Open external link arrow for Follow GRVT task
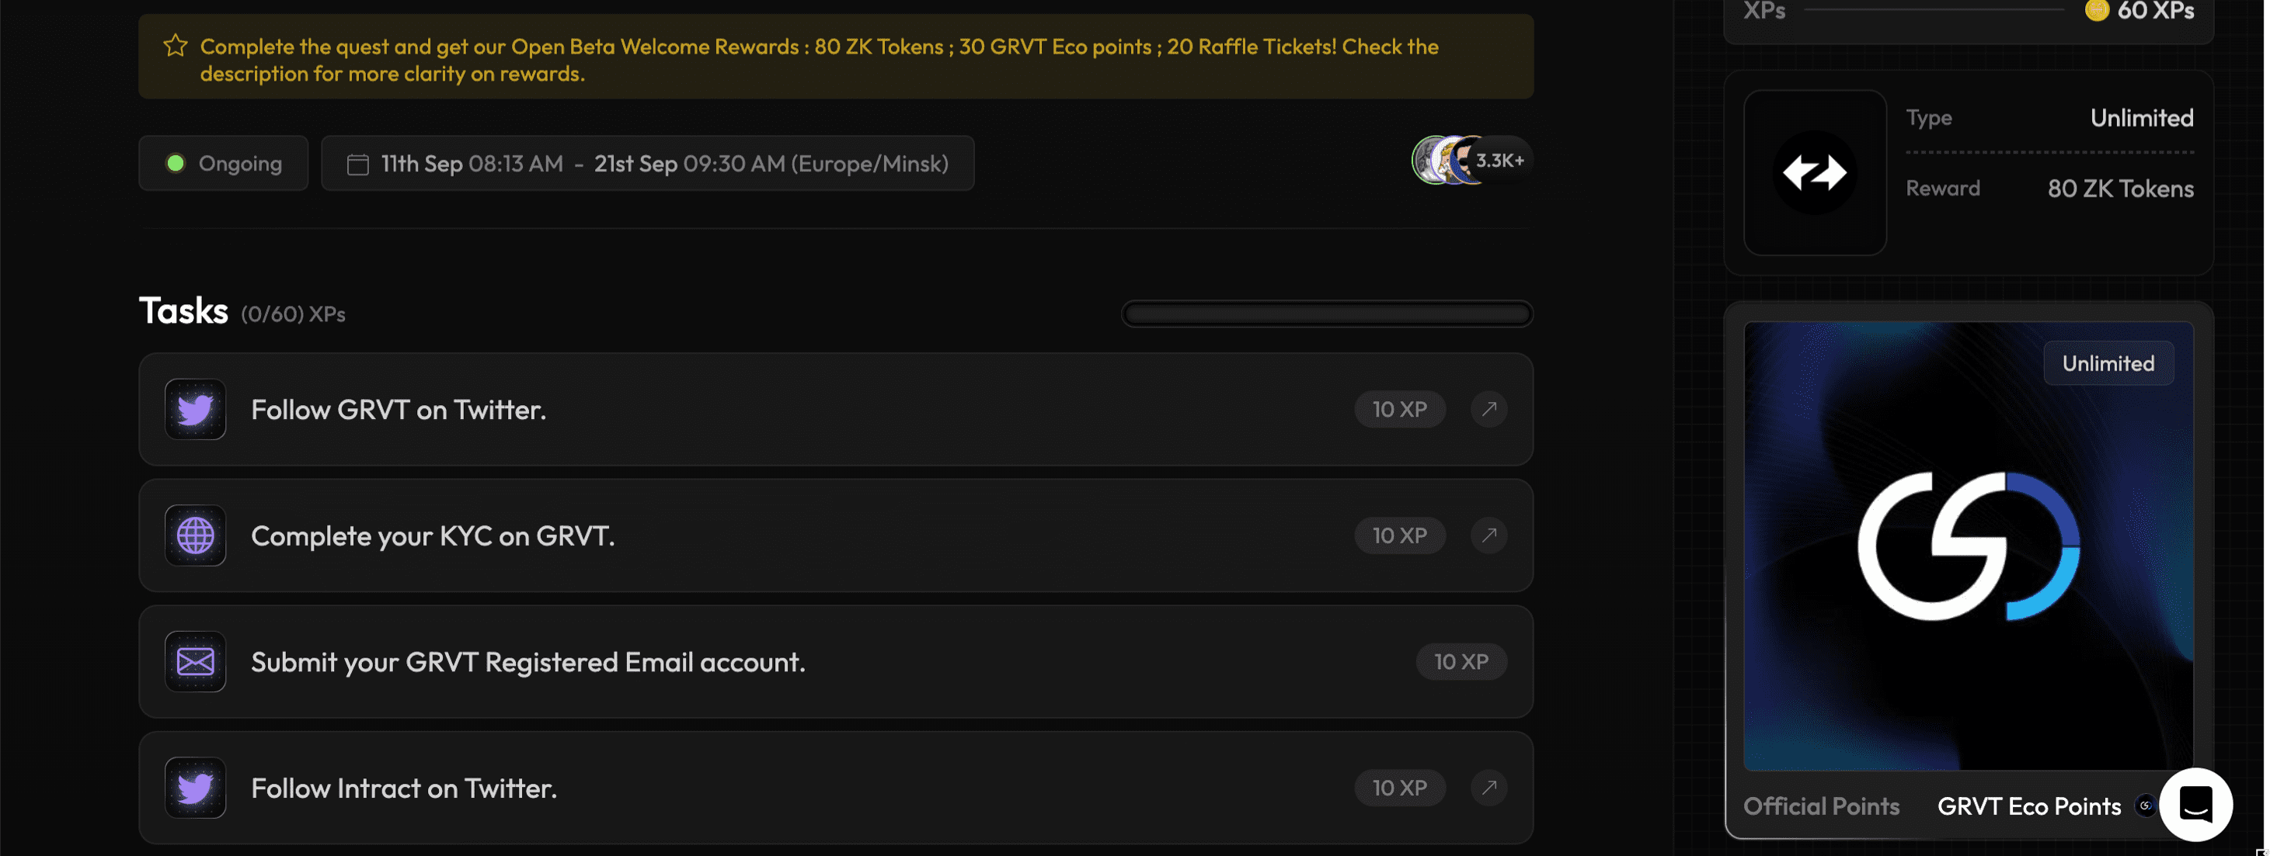The image size is (2277, 856). click(1488, 409)
